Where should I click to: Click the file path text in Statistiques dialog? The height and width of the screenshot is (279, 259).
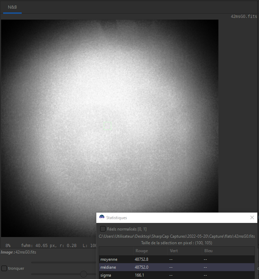click(x=177, y=236)
